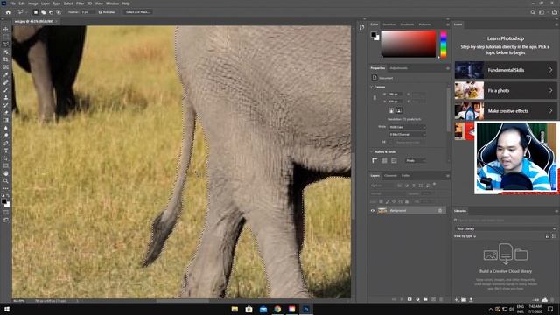560x315 pixels.
Task: Toggle the rulers icon under Rulers & Grids
Action: coord(374,161)
